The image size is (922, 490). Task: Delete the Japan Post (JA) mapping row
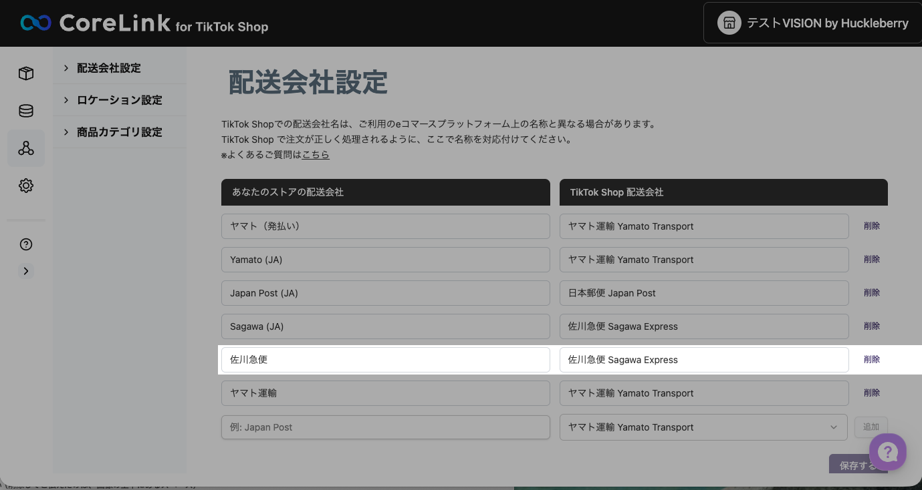coord(872,292)
